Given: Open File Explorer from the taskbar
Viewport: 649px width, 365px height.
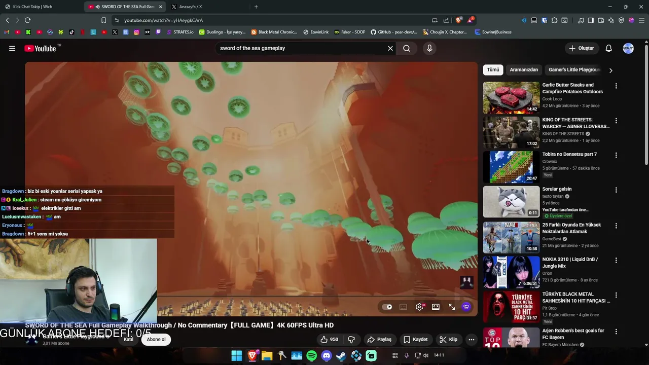Looking at the screenshot, I should point(267,356).
